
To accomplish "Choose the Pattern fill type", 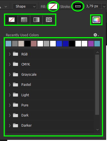I will tap(49, 20).
